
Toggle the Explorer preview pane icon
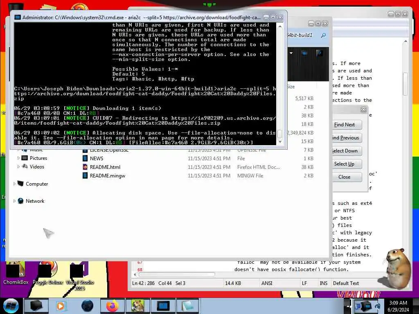(304, 53)
